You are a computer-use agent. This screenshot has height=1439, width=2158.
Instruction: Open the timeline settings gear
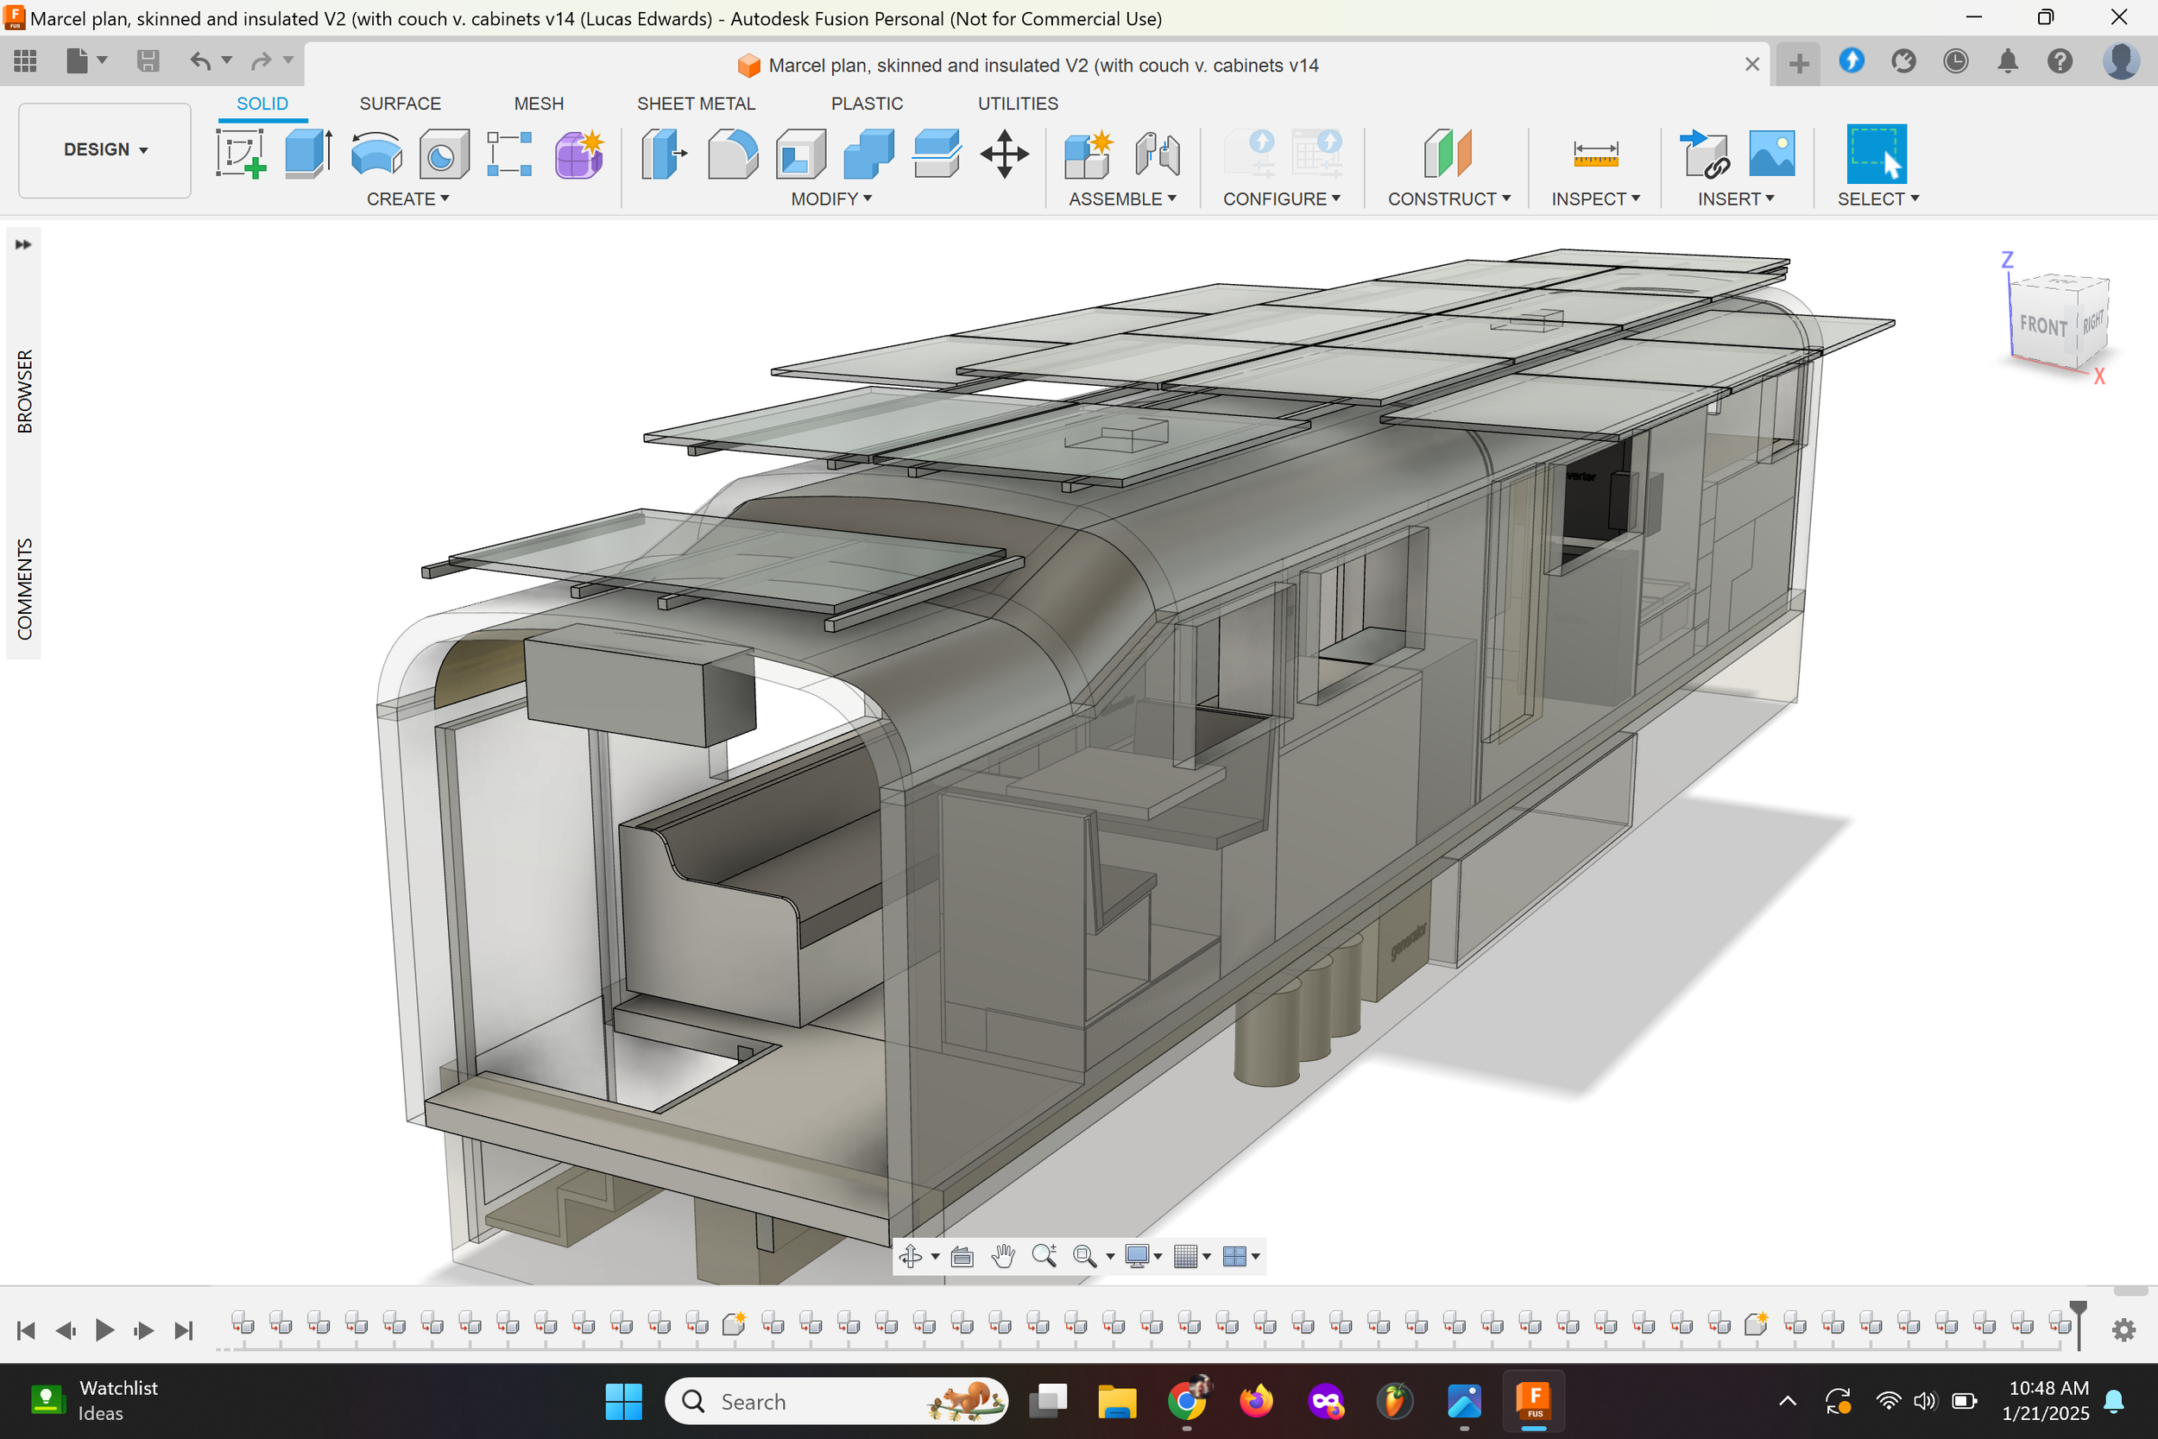click(2123, 1329)
